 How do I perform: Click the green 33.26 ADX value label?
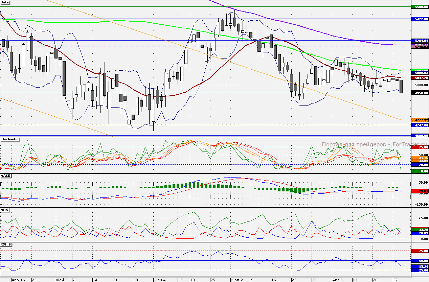(420, 230)
